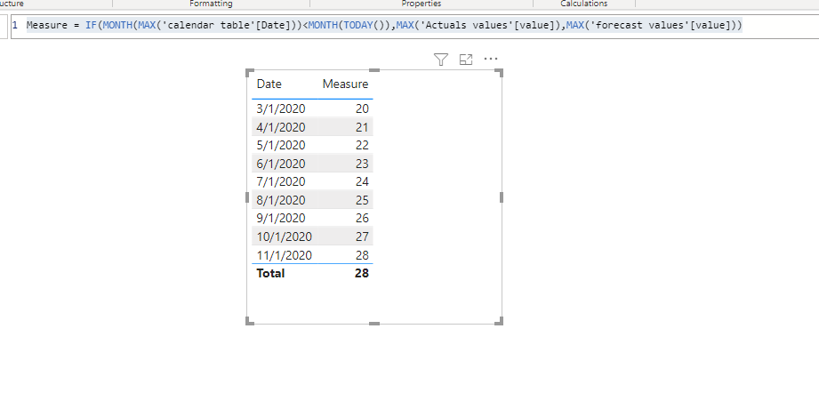Select the 10/1/2020 date cell

coord(285,237)
